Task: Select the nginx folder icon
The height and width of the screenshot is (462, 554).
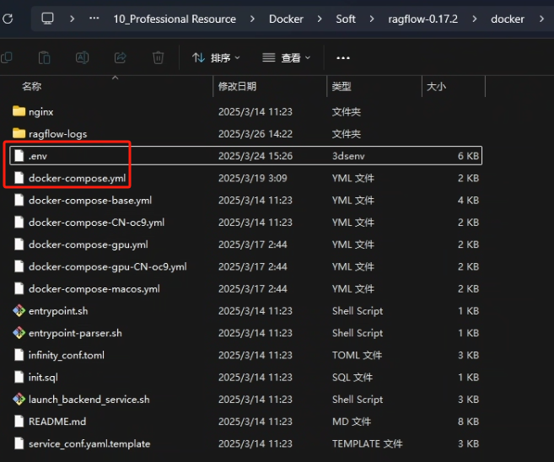Action: coord(19,111)
